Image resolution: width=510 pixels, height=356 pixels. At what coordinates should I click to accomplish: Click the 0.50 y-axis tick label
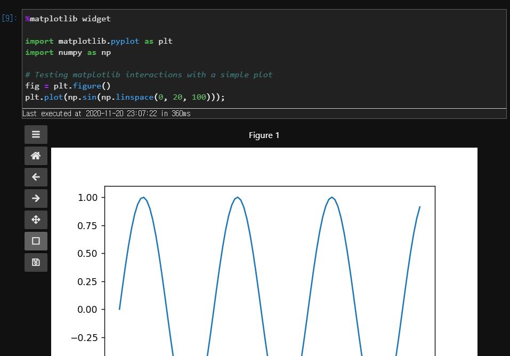click(x=87, y=254)
